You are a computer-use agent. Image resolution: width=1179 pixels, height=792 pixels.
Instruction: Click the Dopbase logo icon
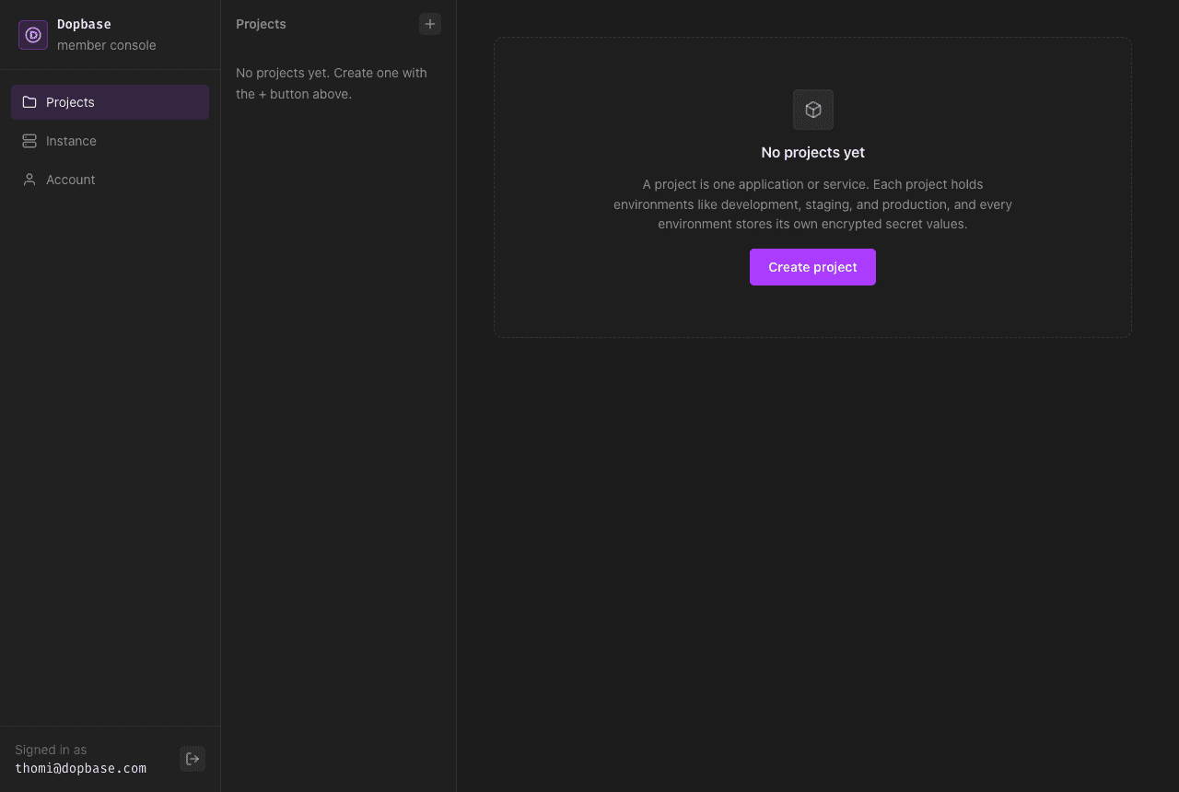click(33, 35)
